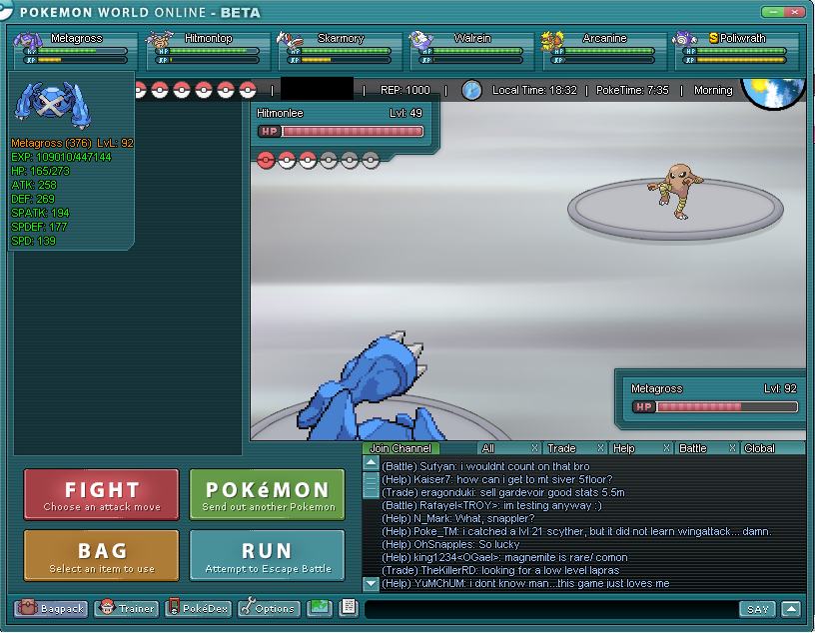Click TheKillerRD's lapras trade message
The width and height of the screenshot is (815, 633).
pyautogui.click(x=500, y=570)
